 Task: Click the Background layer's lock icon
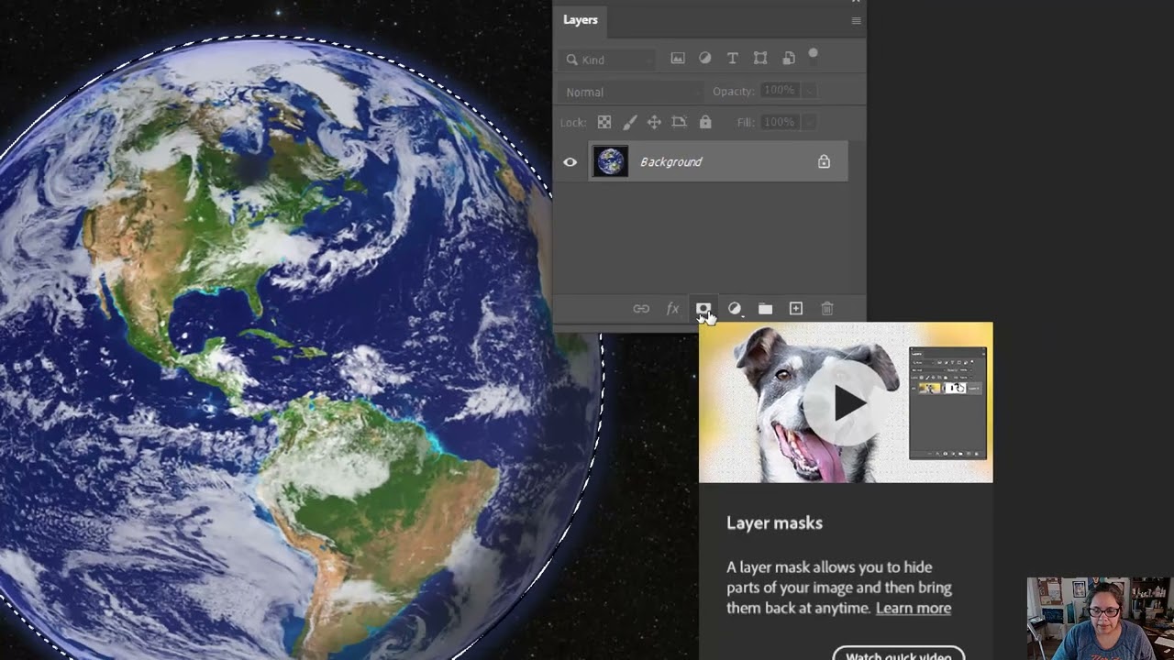[824, 161]
